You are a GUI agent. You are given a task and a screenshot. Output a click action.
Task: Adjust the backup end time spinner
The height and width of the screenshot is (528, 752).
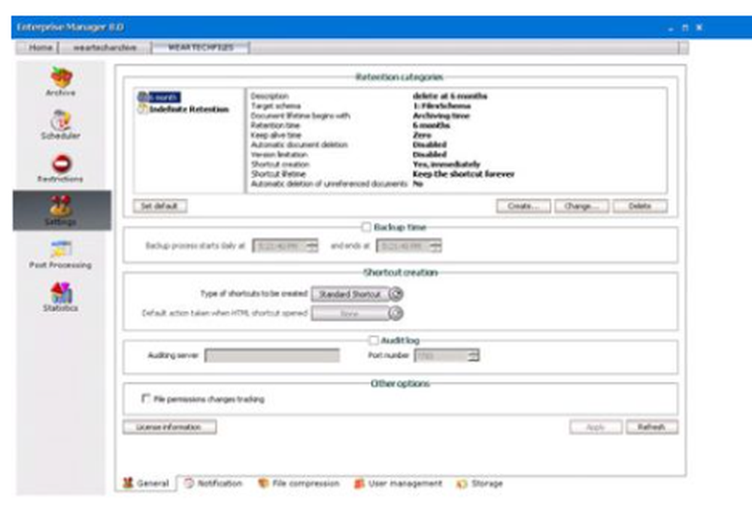435,246
